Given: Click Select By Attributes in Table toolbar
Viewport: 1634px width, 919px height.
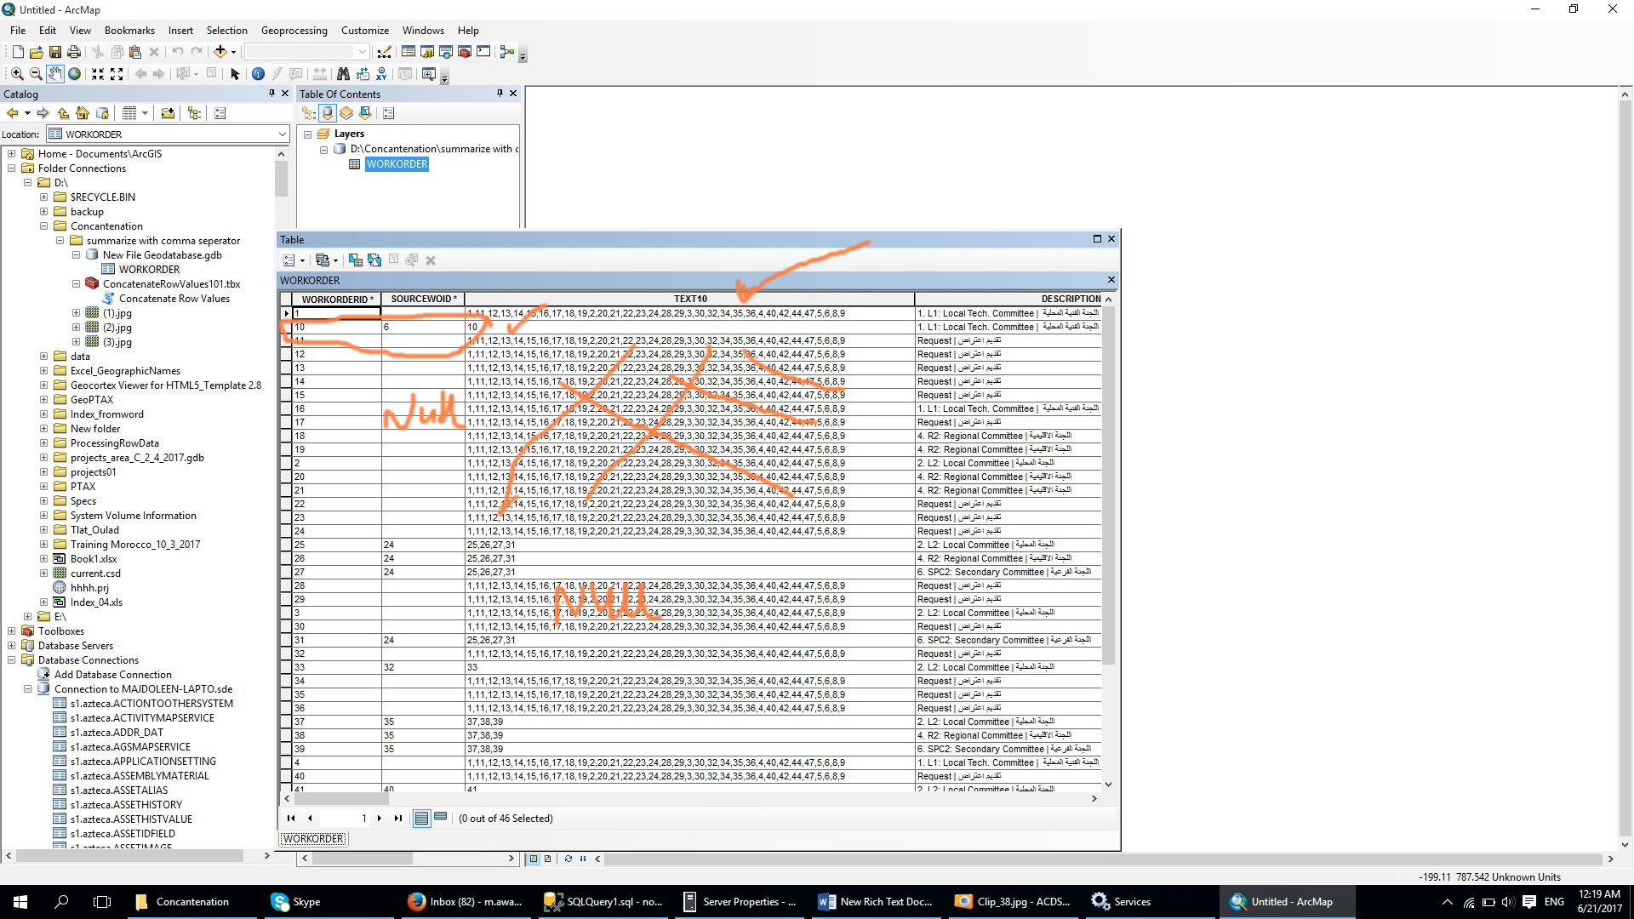Looking at the screenshot, I should coord(356,260).
